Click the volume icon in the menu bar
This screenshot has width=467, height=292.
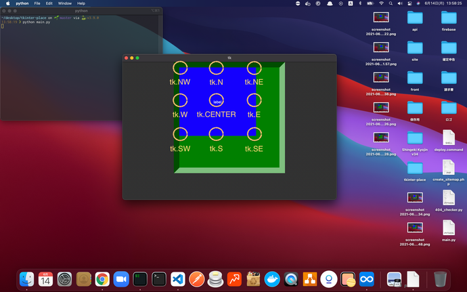[400, 3]
